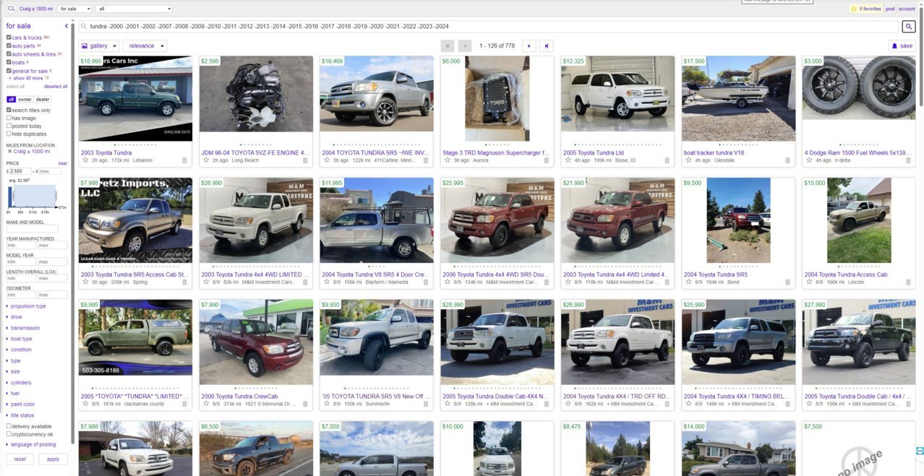Open the 'all' category dropdown in header
This screenshot has height=476, width=924.
click(x=134, y=9)
